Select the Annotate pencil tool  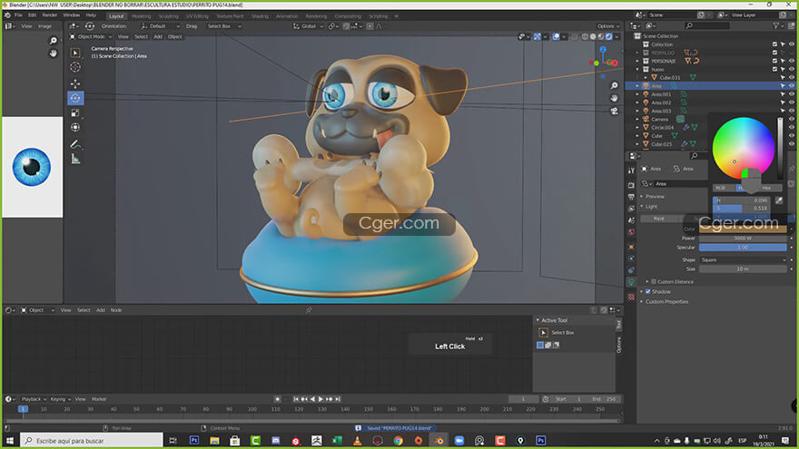(x=75, y=144)
